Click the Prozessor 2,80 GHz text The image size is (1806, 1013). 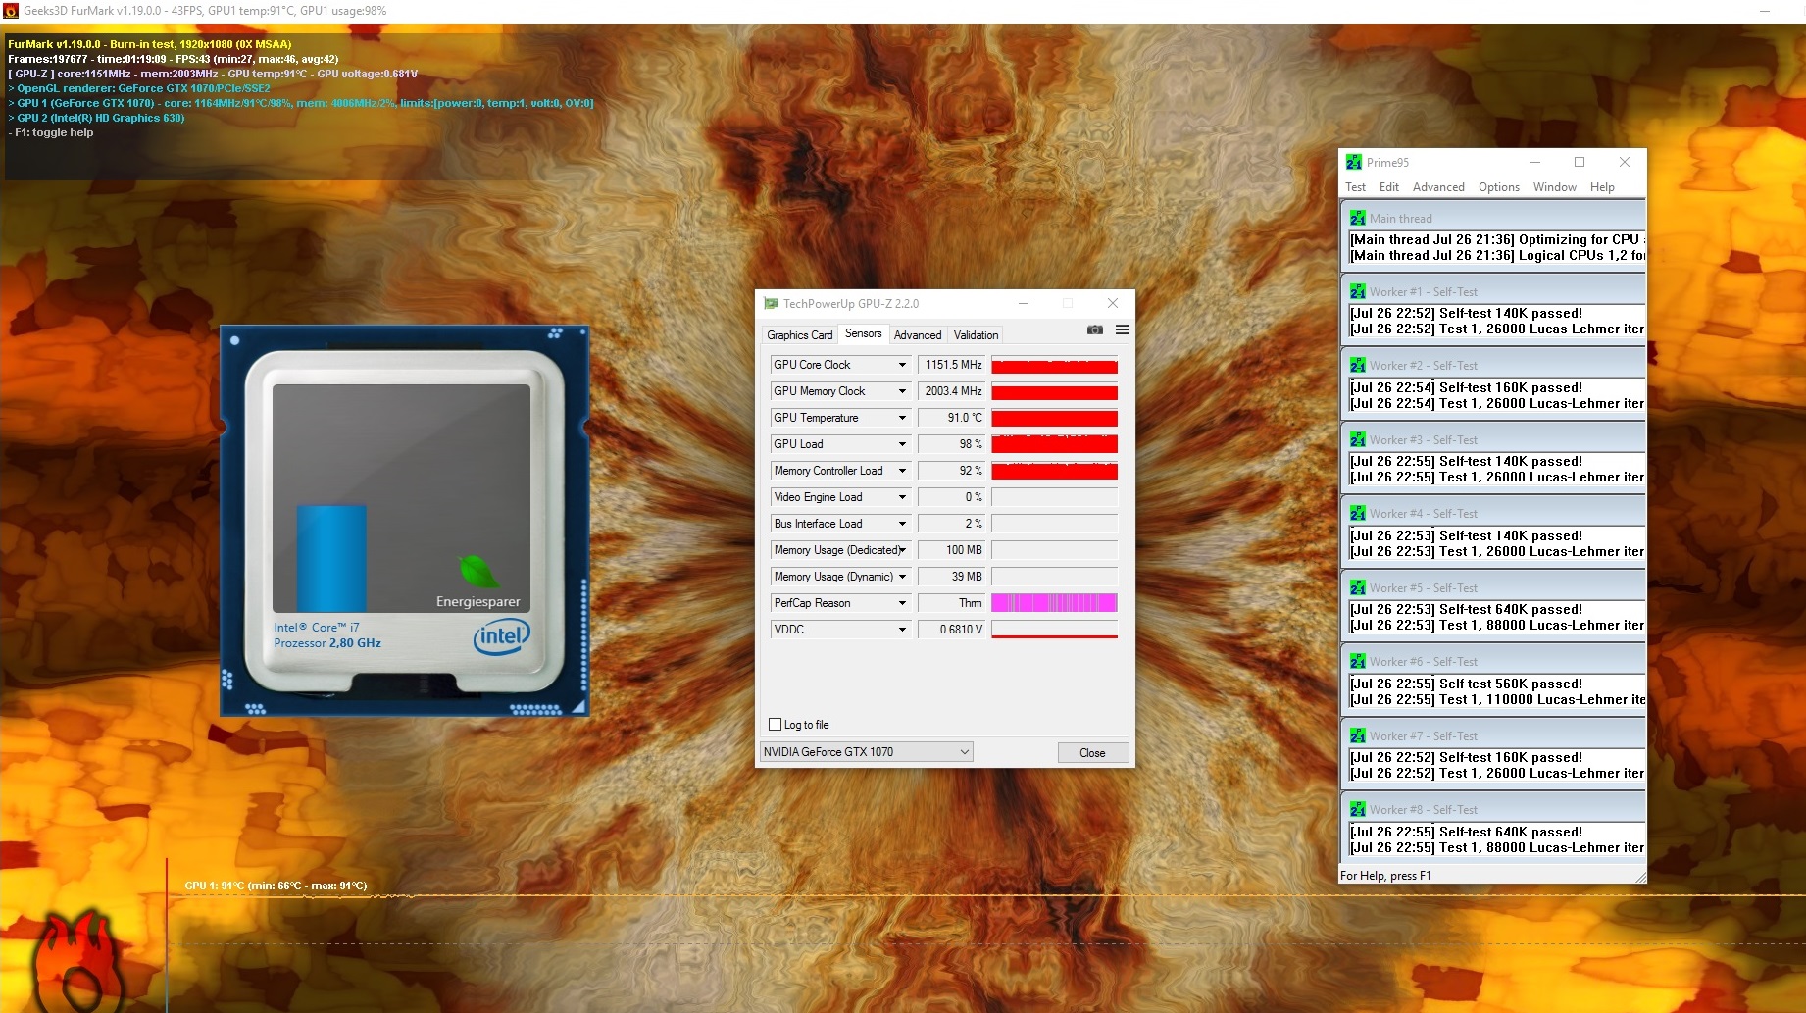[x=327, y=643]
